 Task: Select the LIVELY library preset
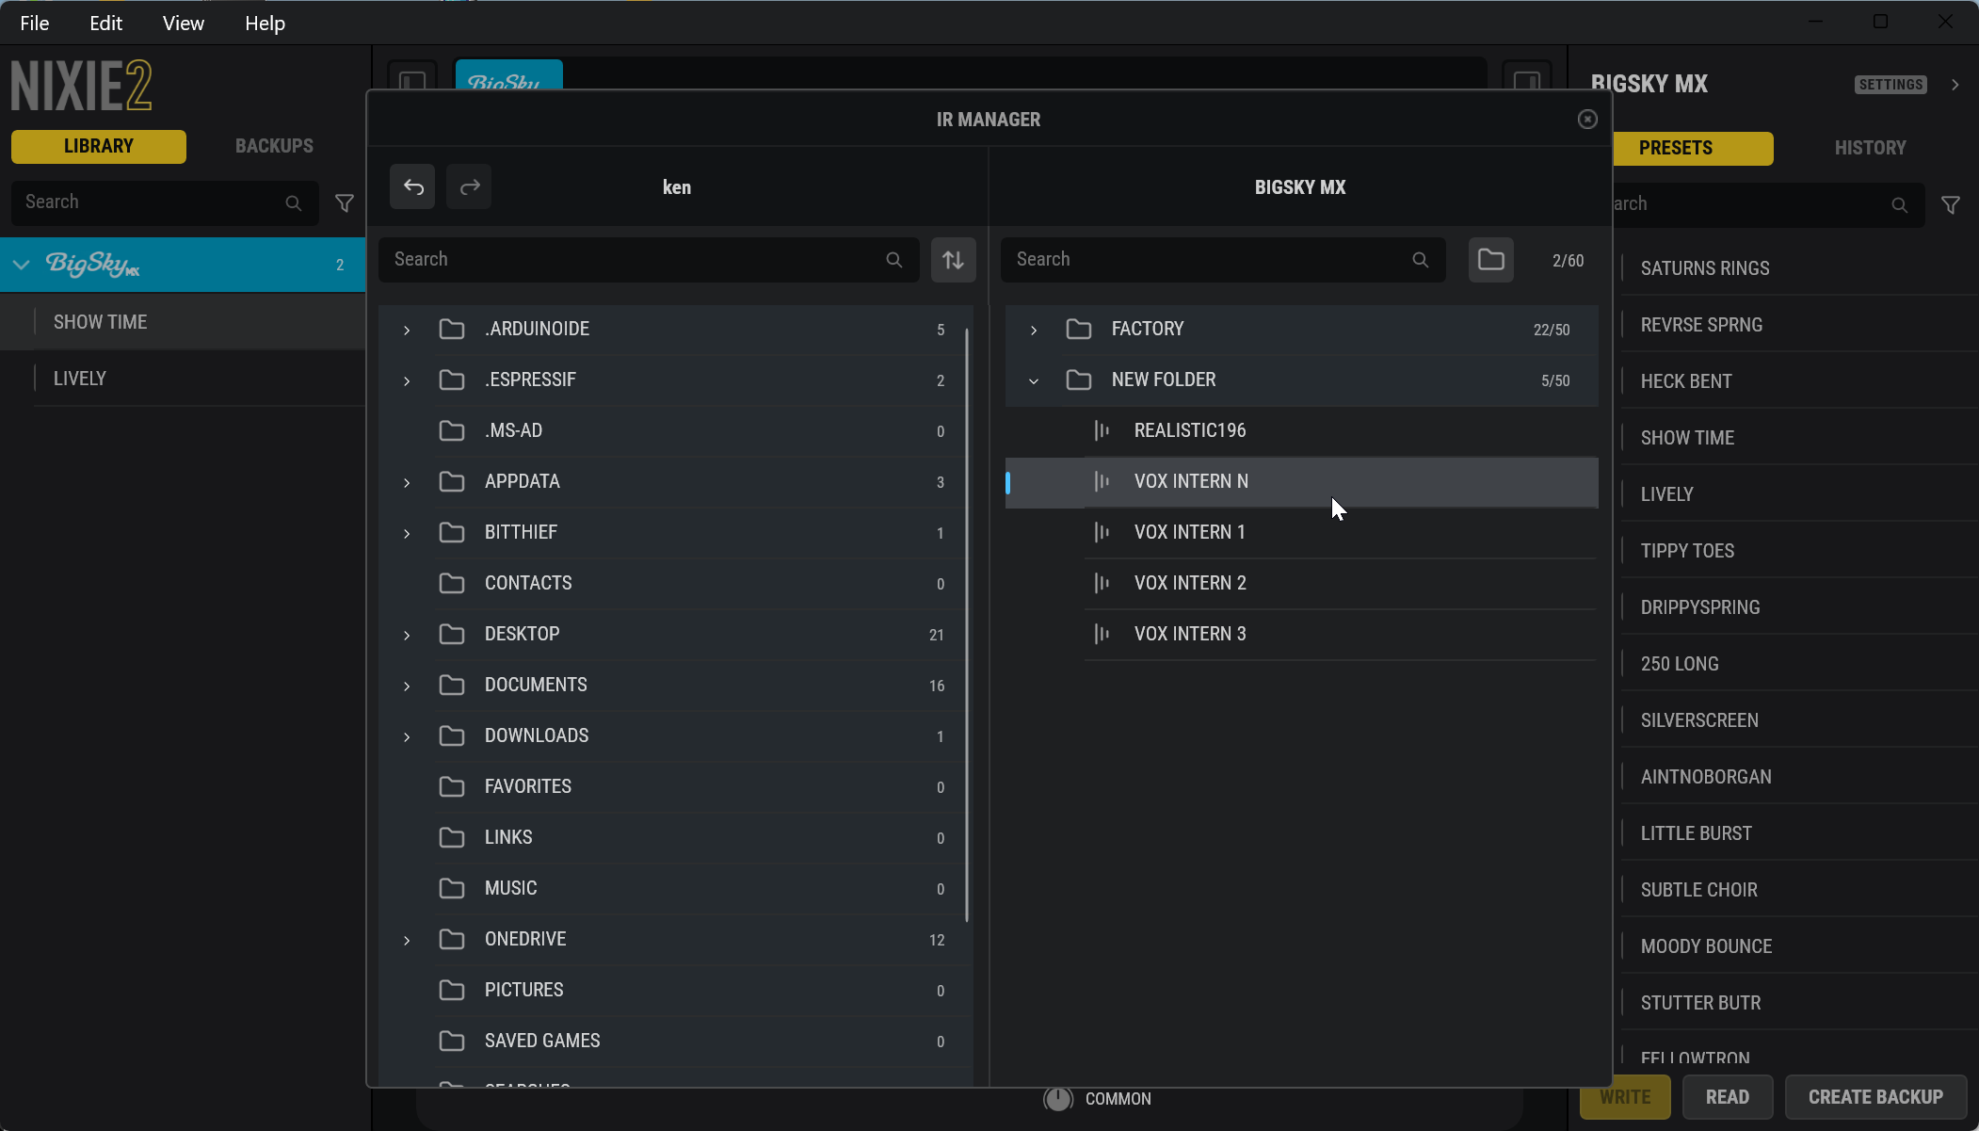(183, 379)
